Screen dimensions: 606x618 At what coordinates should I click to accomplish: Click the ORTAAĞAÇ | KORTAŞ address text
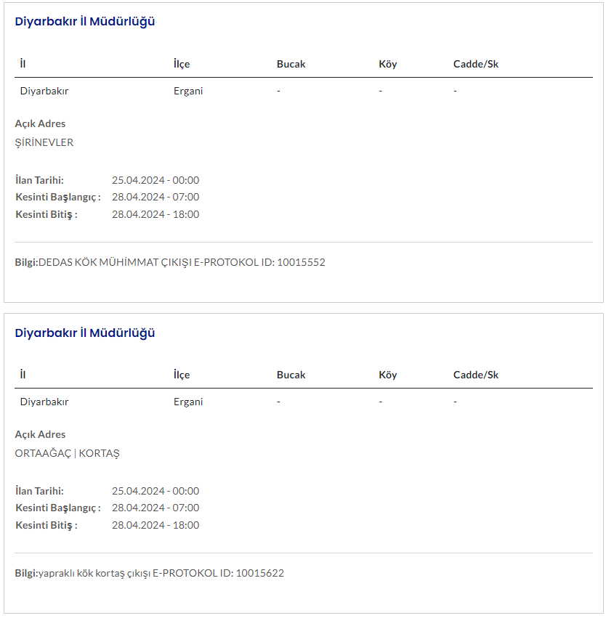[x=67, y=453]
